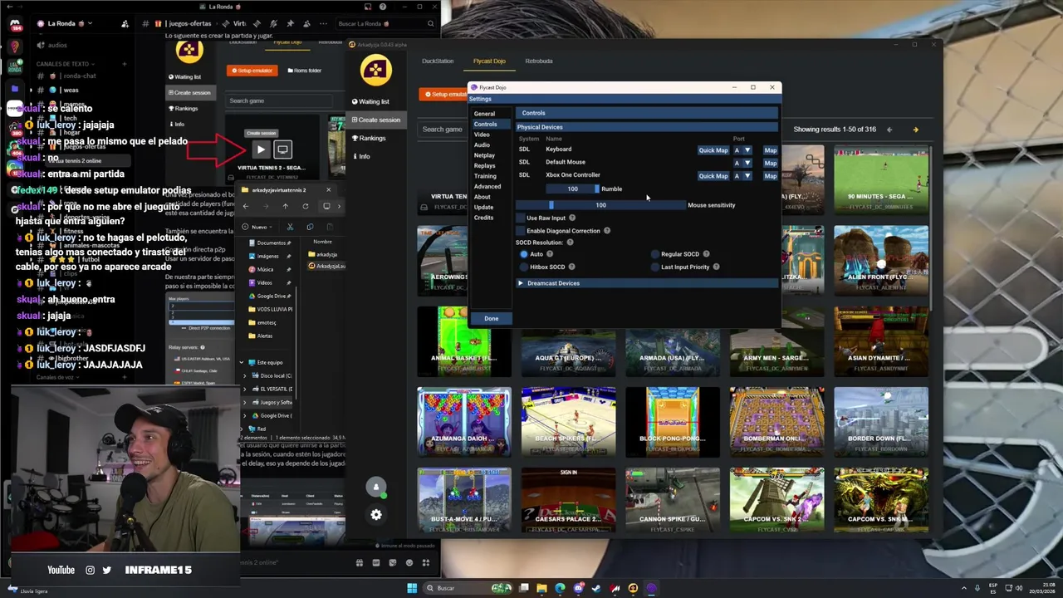
Task: Click Quick Map for the Keyboard
Action: (x=713, y=150)
